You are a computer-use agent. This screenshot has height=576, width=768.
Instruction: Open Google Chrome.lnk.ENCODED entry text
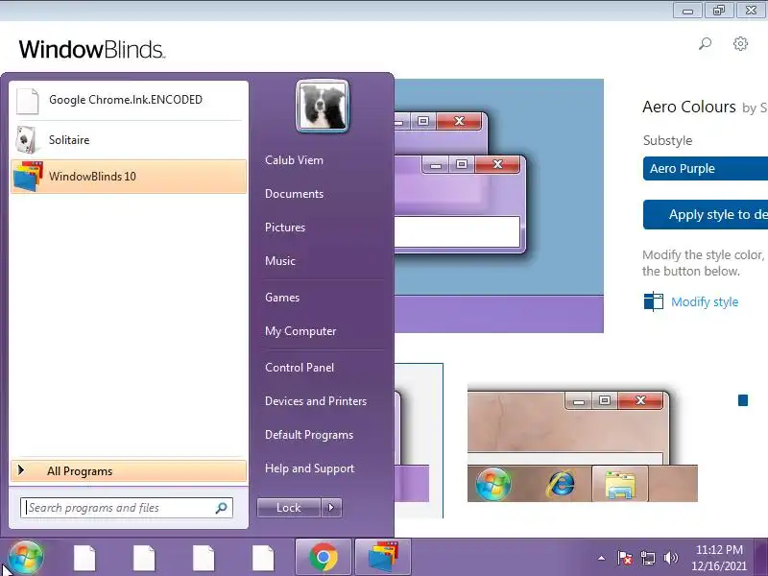[x=126, y=100]
